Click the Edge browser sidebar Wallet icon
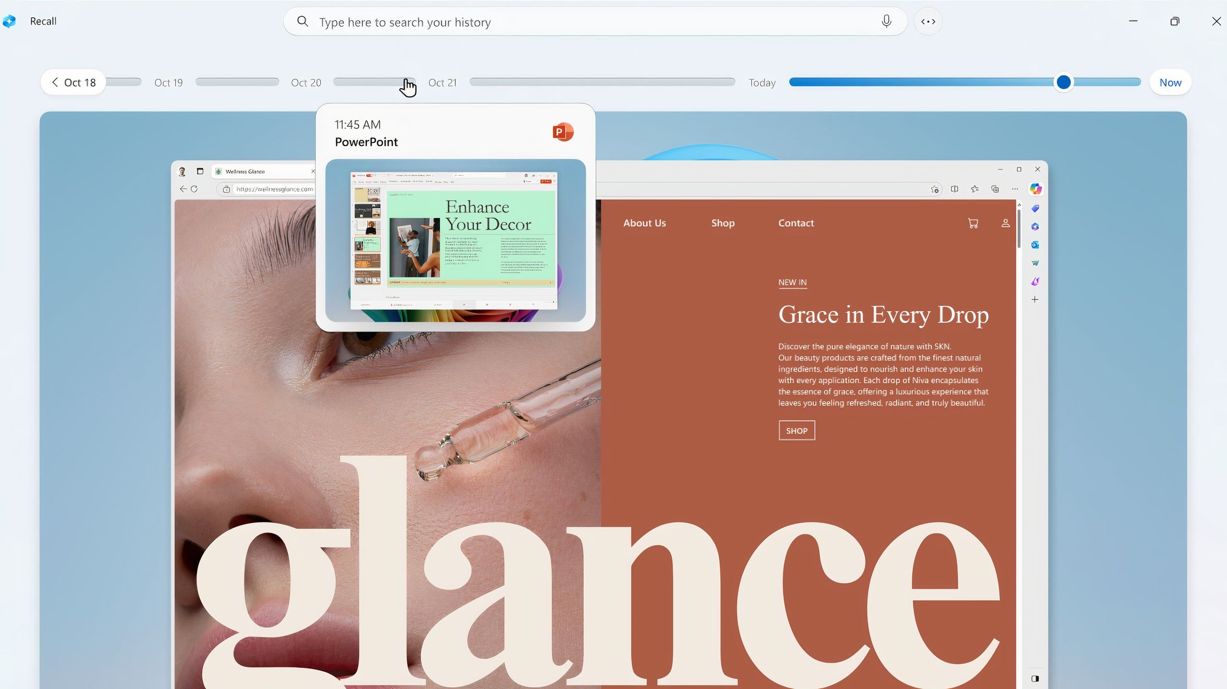 (x=1036, y=208)
